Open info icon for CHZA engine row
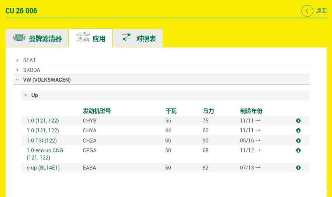The width and height of the screenshot is (332, 197). pyautogui.click(x=298, y=140)
